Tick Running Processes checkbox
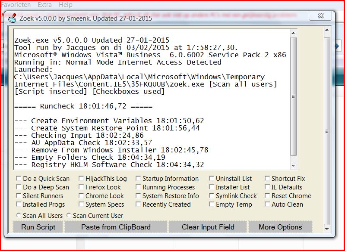345x251 pixels. pyautogui.click(x=138, y=187)
